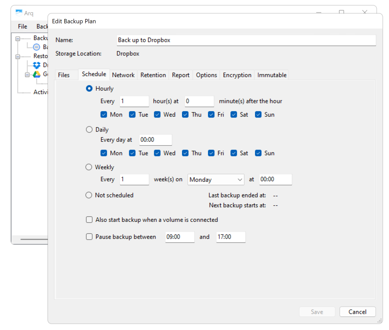Uncheck Sat in the Hourly section
389x330 pixels.
pos(234,115)
